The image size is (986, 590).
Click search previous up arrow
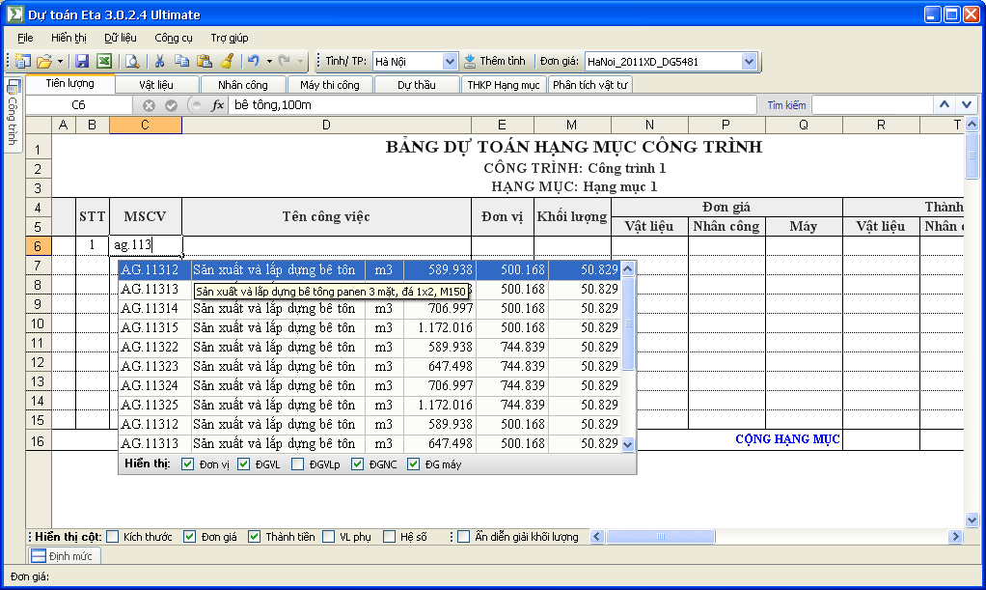click(x=945, y=104)
